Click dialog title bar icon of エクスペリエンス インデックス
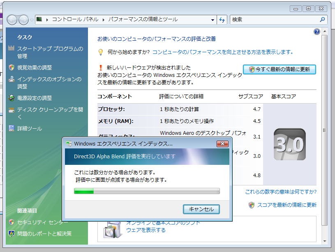Viewport: 335px width, 252px height. (69, 143)
